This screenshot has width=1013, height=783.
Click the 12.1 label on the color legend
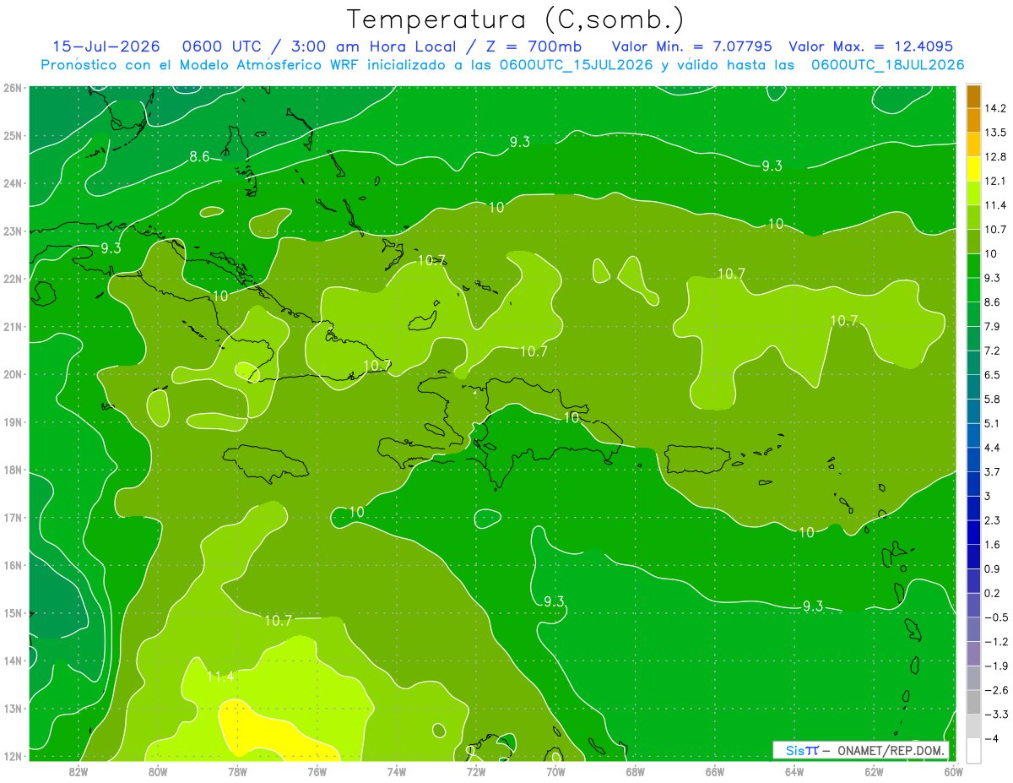click(x=995, y=181)
